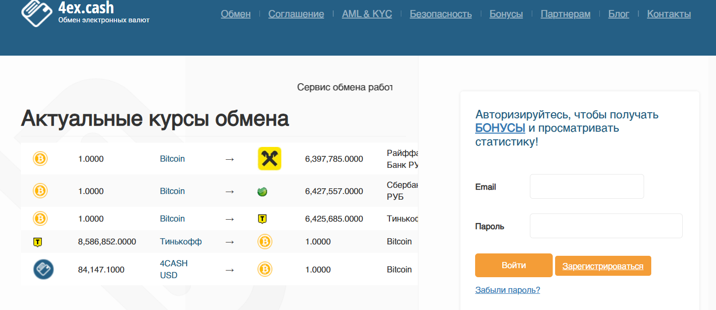Click the Тинькофф currency link
716x310 pixels.
(x=181, y=242)
